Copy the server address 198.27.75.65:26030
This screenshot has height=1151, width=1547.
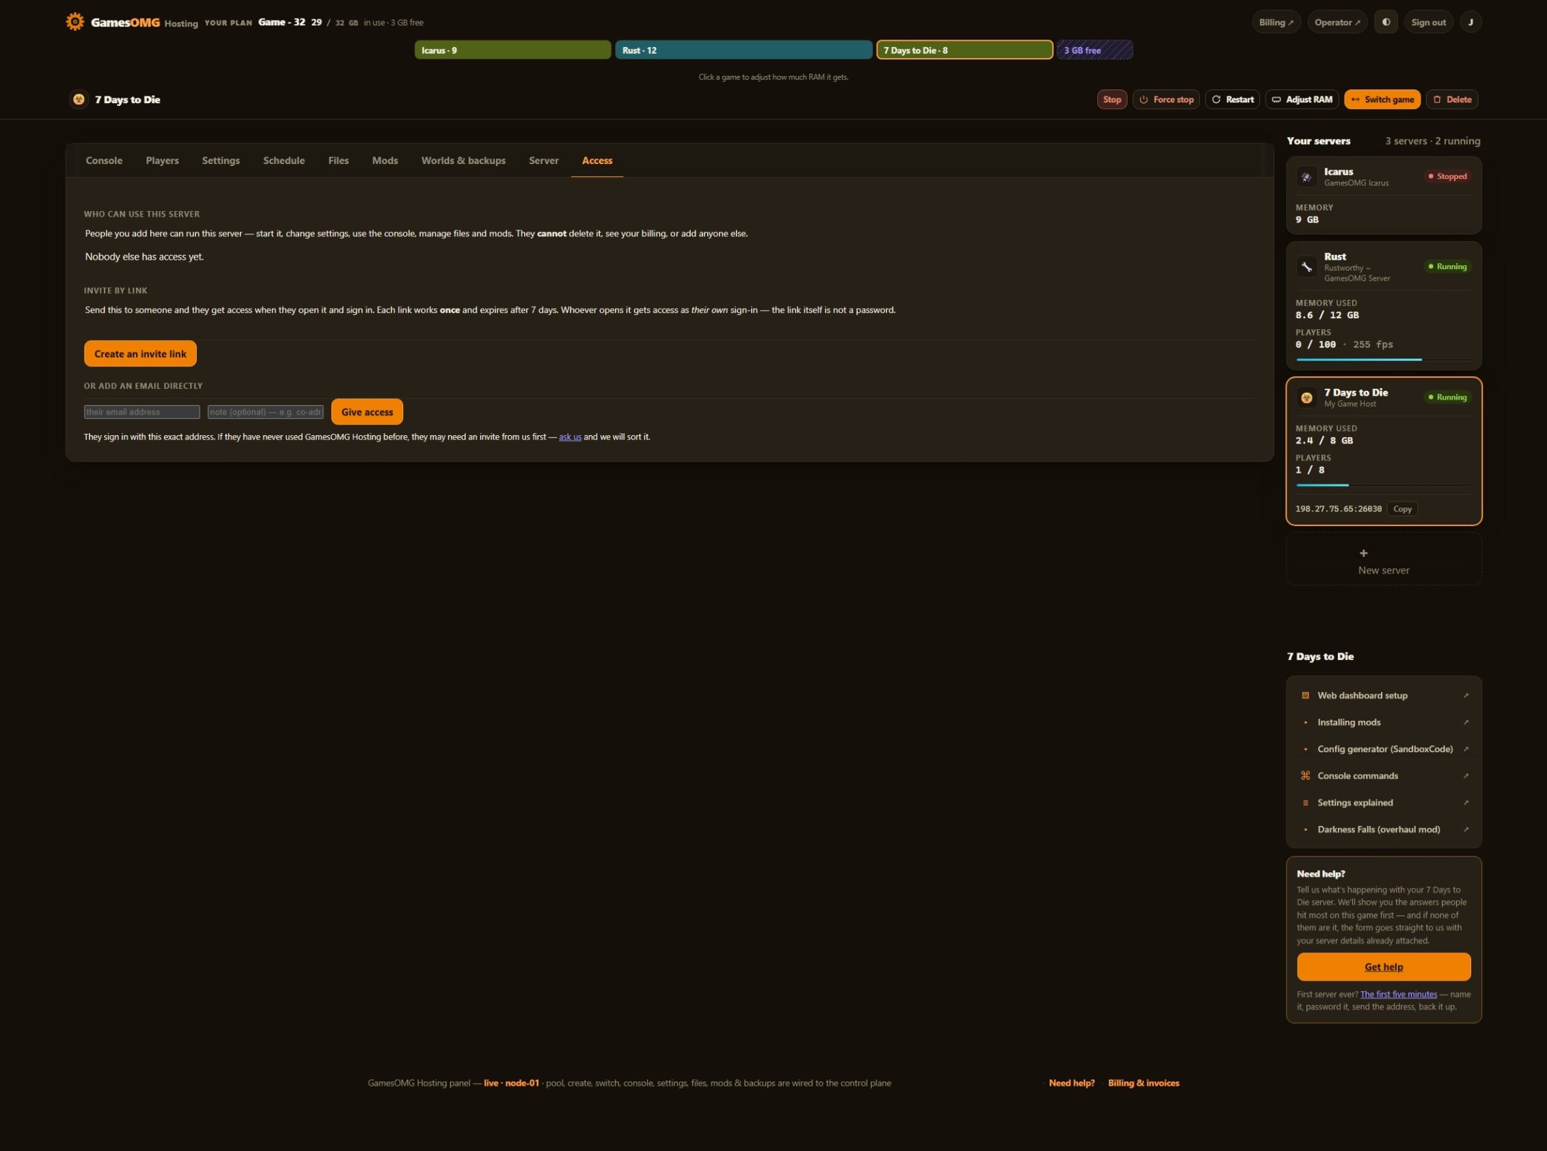pyautogui.click(x=1402, y=510)
